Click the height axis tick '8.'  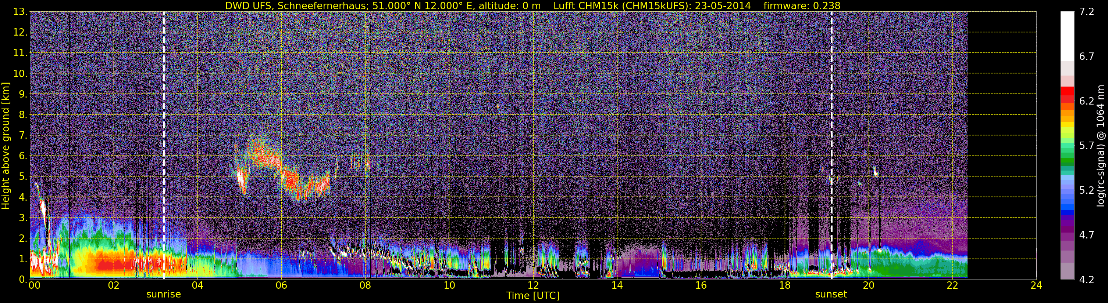click(x=22, y=115)
